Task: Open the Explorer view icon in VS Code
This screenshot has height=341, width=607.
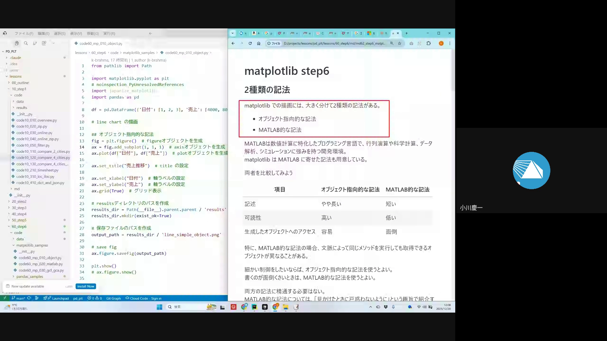Action: 17,43
